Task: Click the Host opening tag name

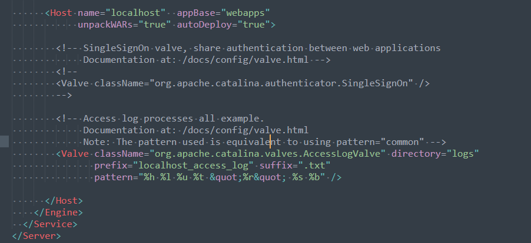Action: point(61,13)
